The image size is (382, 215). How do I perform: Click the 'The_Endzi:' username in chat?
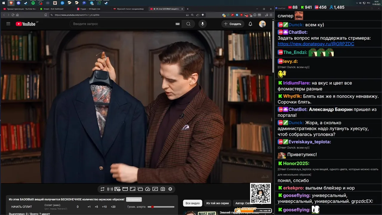(295, 52)
